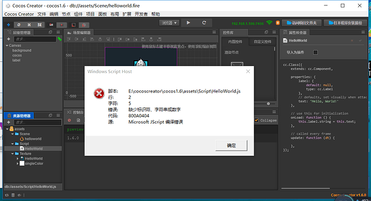Select the move transform tool in toolbar
The width and height of the screenshot is (371, 201).
9,25
